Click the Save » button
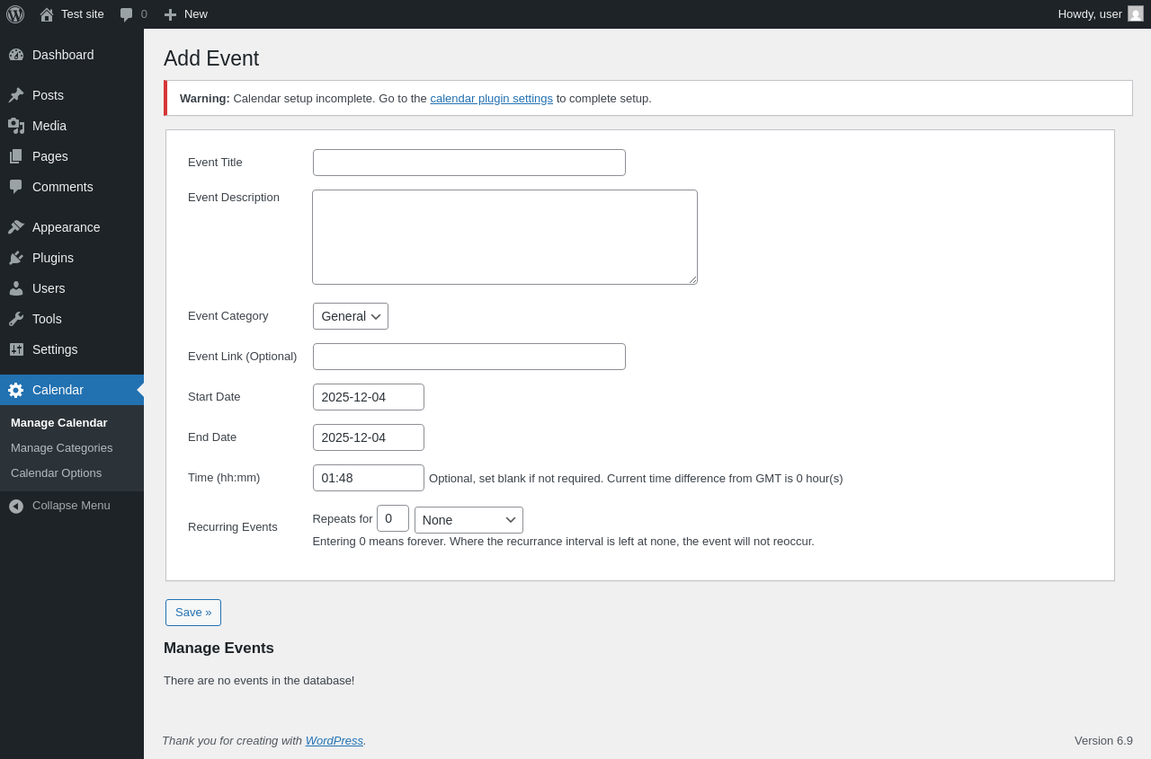This screenshot has width=1151, height=759. click(193, 613)
